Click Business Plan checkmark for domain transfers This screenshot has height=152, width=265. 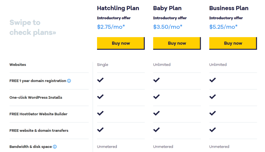pos(212,130)
